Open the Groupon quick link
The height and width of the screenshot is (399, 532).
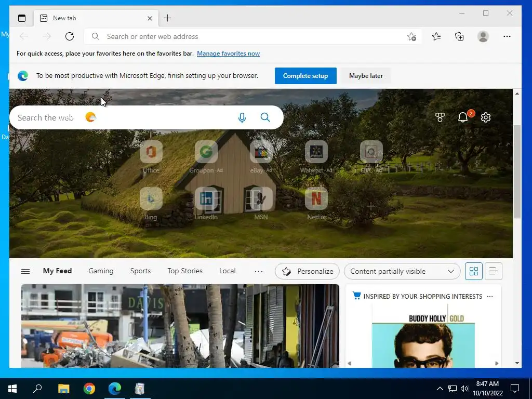pyautogui.click(x=206, y=157)
